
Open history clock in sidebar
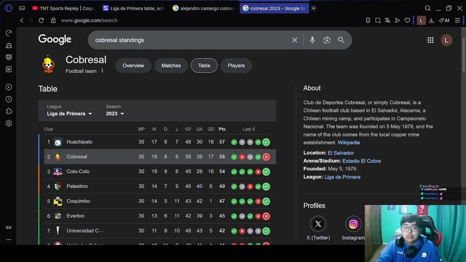(9, 99)
